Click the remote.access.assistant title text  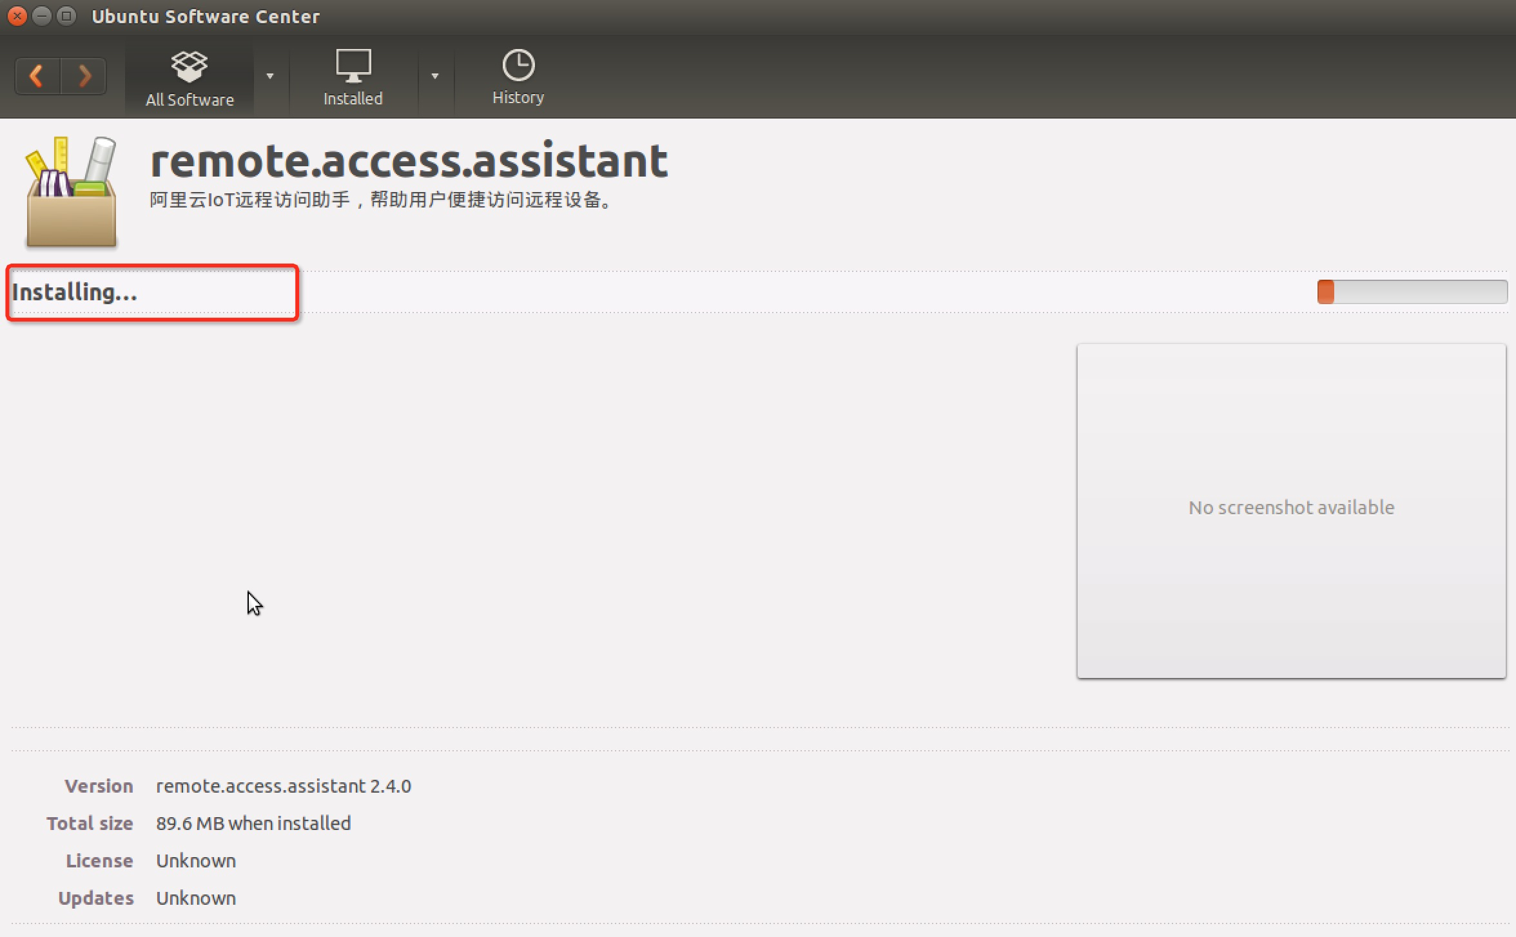(x=409, y=160)
